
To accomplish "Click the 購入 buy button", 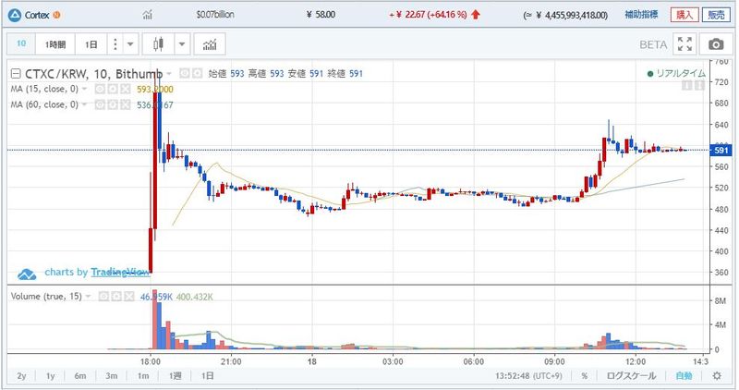I will (684, 15).
